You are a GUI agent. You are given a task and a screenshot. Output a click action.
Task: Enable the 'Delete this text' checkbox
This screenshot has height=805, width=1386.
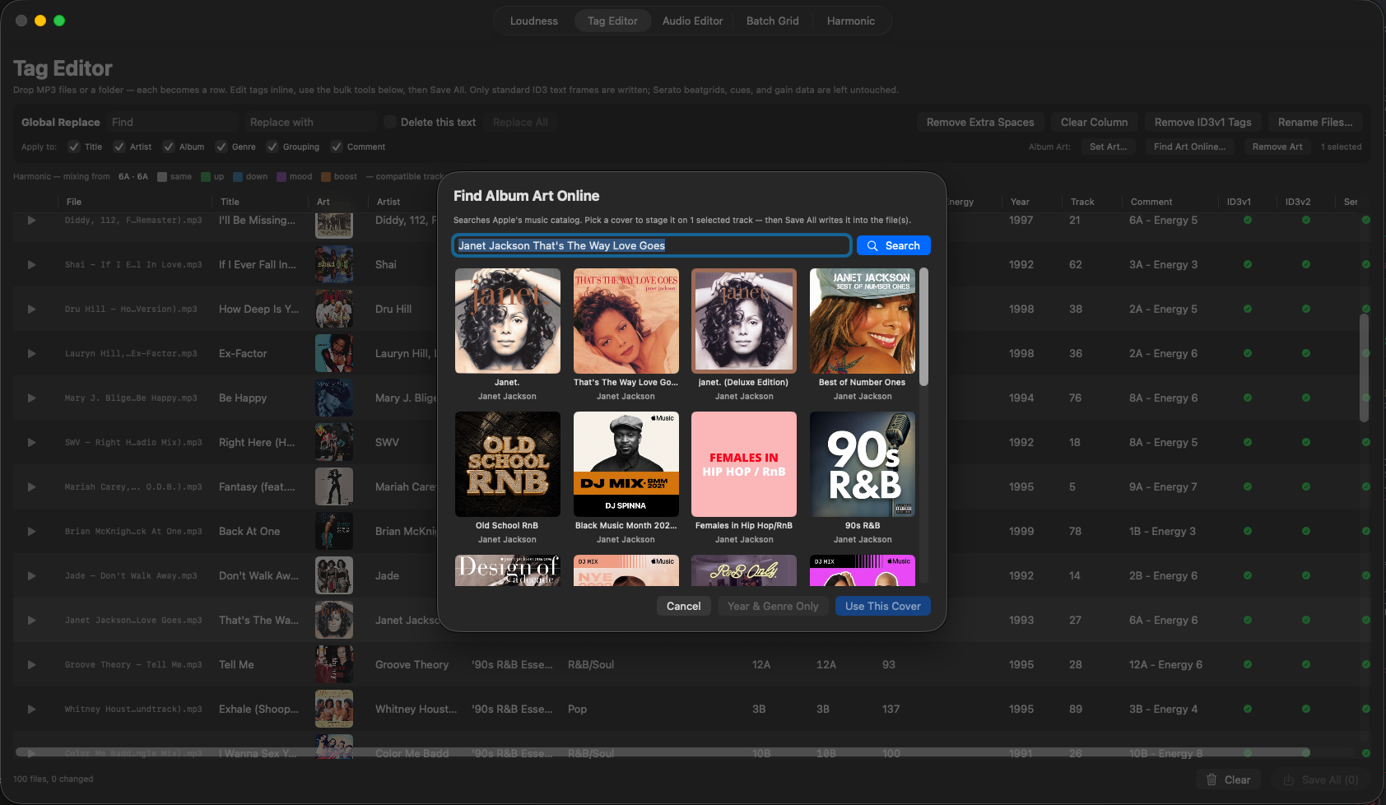click(x=390, y=122)
